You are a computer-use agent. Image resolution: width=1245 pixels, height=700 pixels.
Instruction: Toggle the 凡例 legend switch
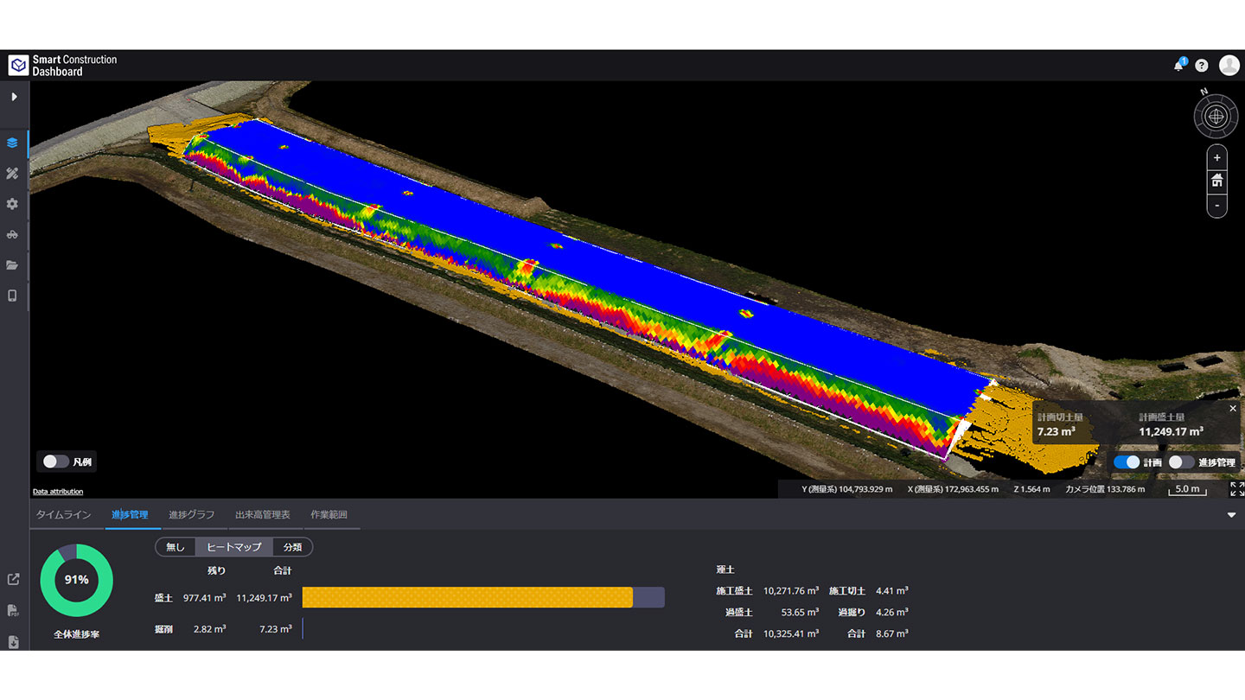pos(56,461)
